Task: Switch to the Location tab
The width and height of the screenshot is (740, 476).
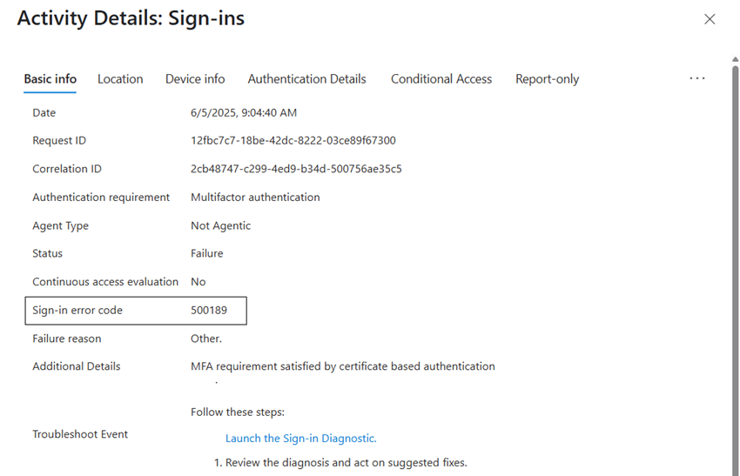Action: coord(120,79)
